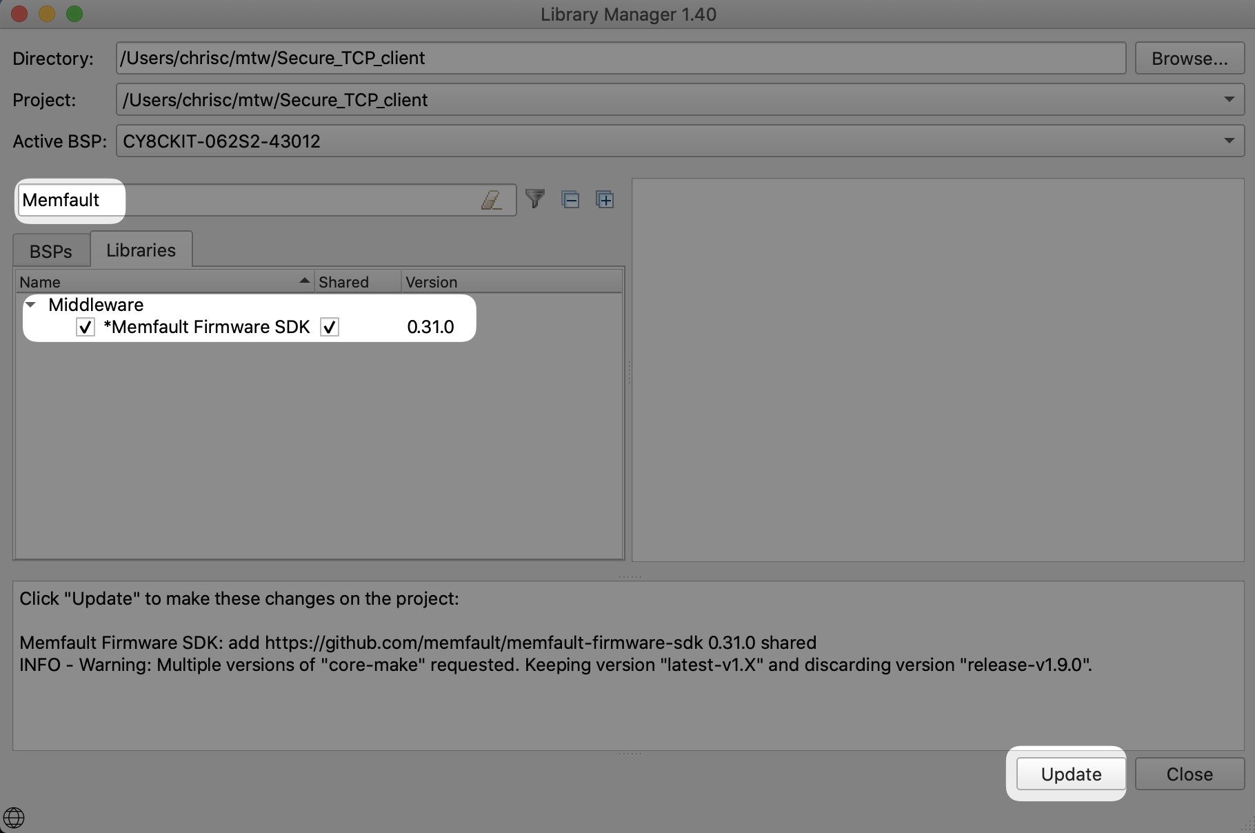Screen dimensions: 1255x833
Task: Click the Browse... button
Action: [x=1189, y=59]
